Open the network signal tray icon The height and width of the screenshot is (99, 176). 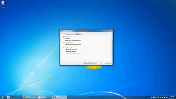pyautogui.click(x=163, y=97)
